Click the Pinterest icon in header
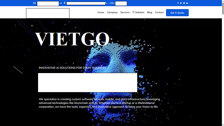This screenshot has width=224, height=126. click(x=184, y=3)
